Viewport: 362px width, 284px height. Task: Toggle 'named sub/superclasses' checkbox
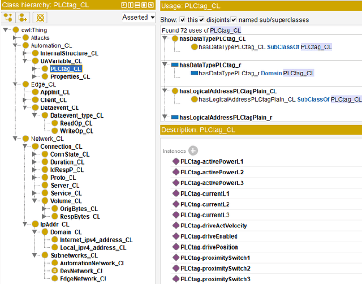click(x=234, y=20)
